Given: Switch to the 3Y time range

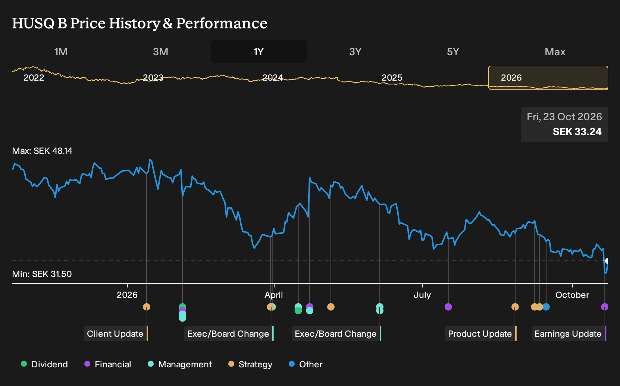Looking at the screenshot, I should [355, 52].
